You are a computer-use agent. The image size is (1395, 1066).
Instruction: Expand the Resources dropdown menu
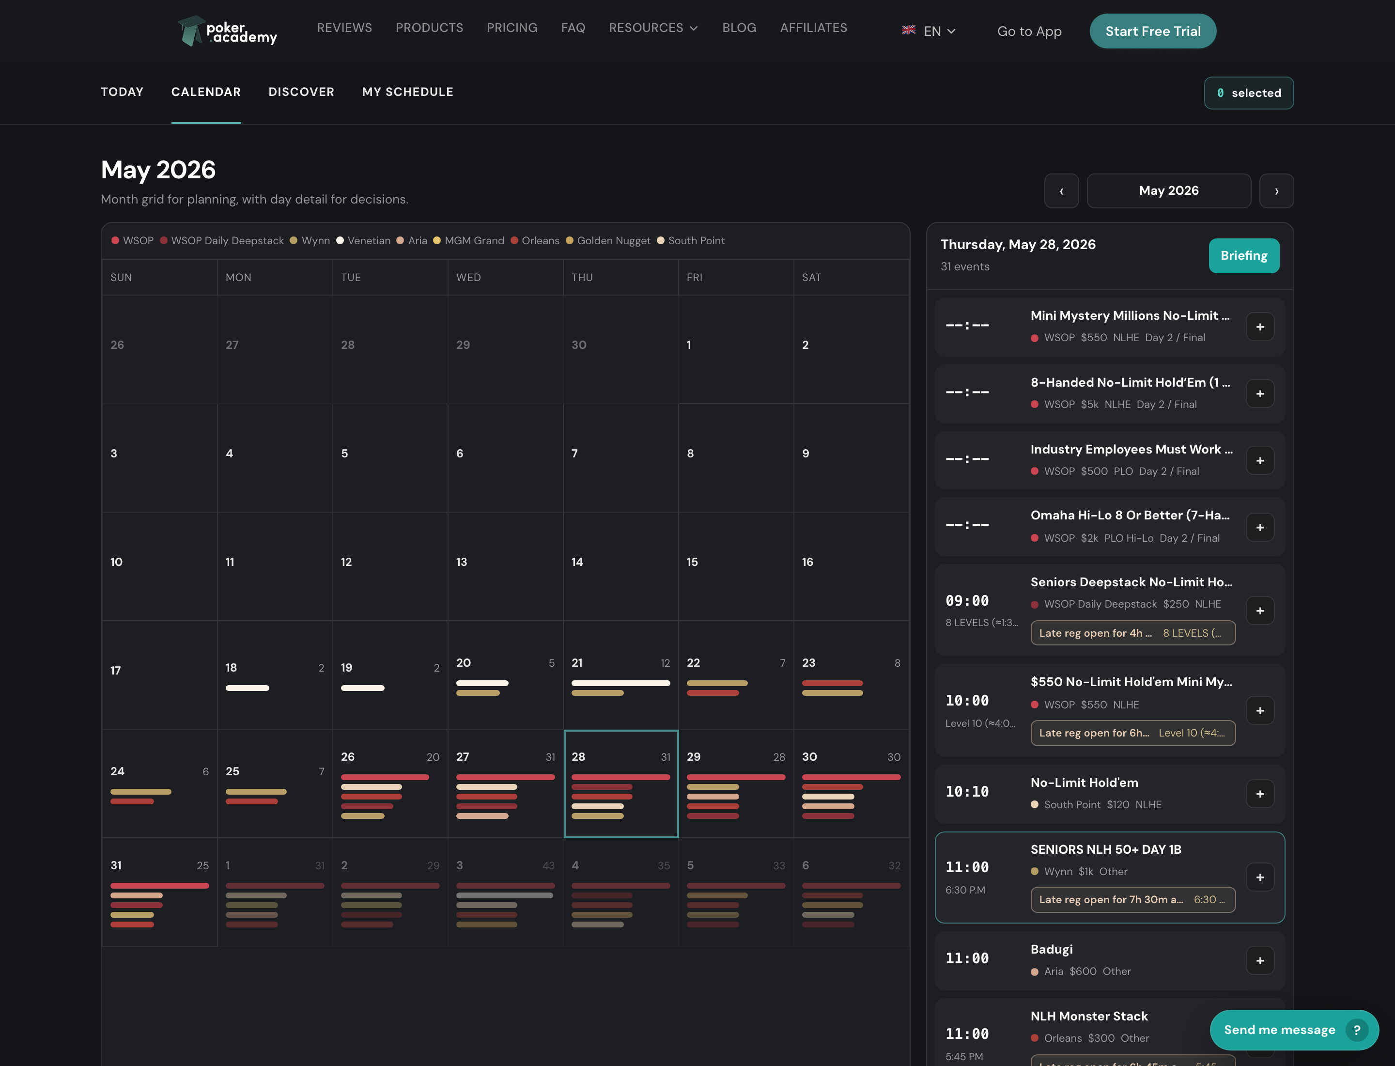pyautogui.click(x=653, y=28)
